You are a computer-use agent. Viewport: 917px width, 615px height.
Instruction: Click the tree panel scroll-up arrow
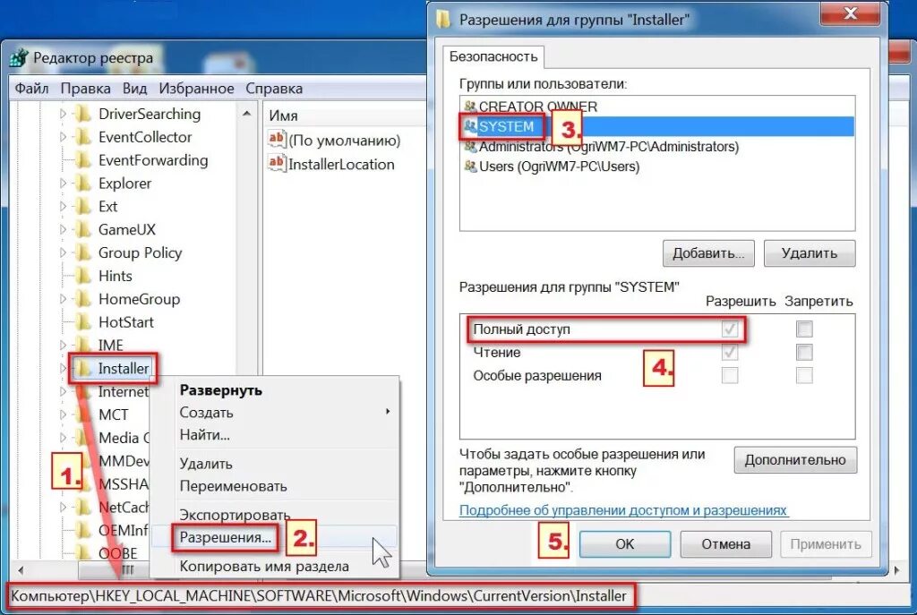(x=247, y=114)
